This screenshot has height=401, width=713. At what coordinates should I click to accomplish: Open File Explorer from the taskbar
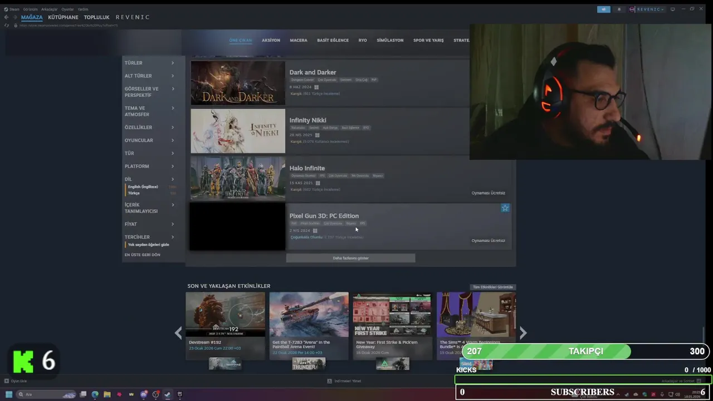tap(107, 394)
